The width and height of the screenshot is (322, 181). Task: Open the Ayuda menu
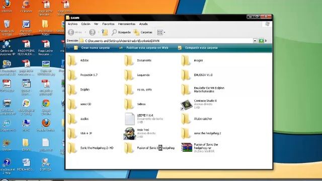coord(143,24)
